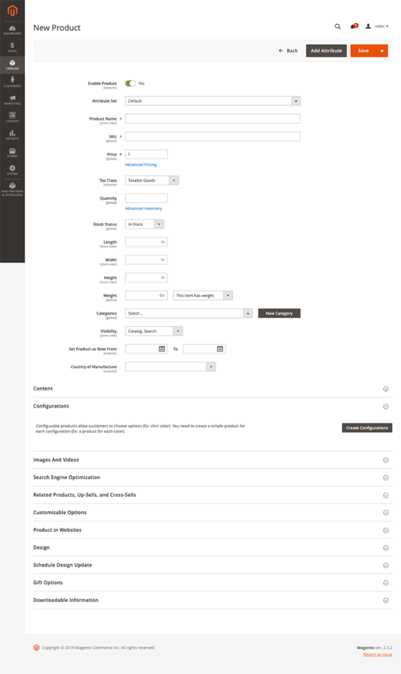Viewport: 401px width, 674px height.
Task: Click the Stores sidebar icon
Action: 12,152
